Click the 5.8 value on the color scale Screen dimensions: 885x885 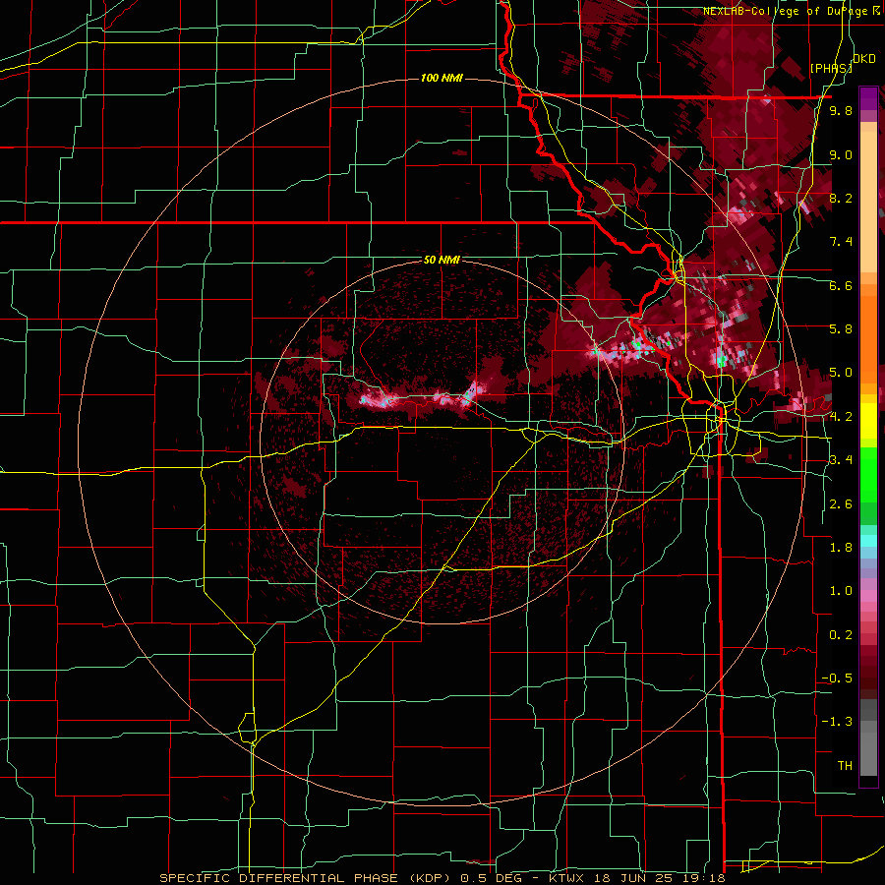[841, 329]
